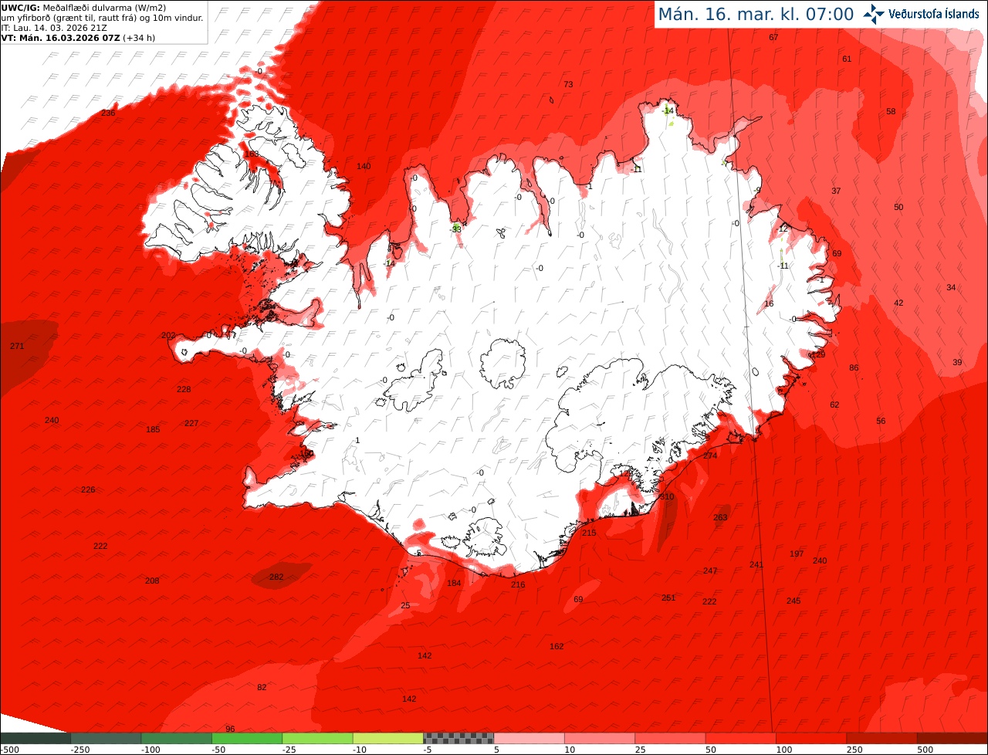Click the 251 value south of Iceland
988x755 pixels.
(668, 598)
